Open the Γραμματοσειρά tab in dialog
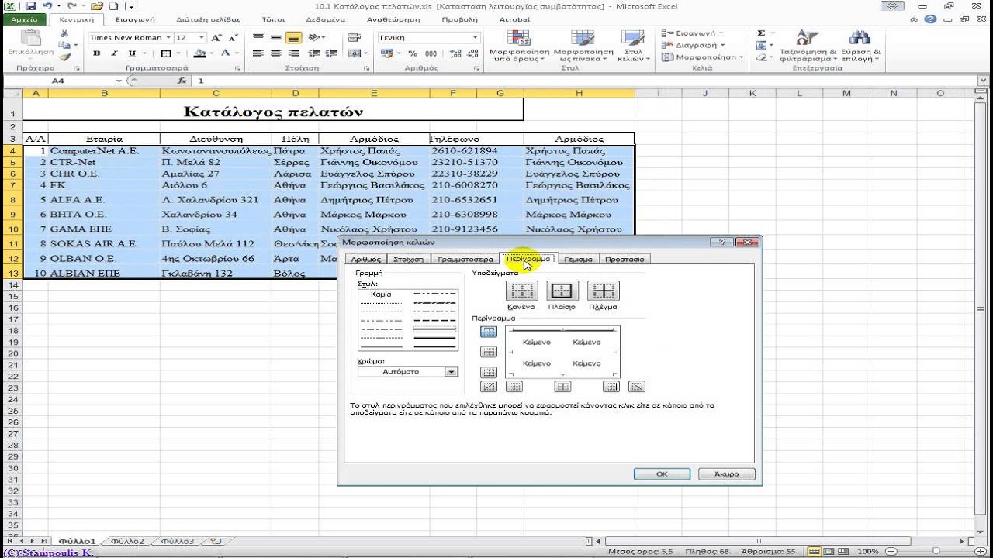This screenshot has height=558, width=993. pos(465,259)
